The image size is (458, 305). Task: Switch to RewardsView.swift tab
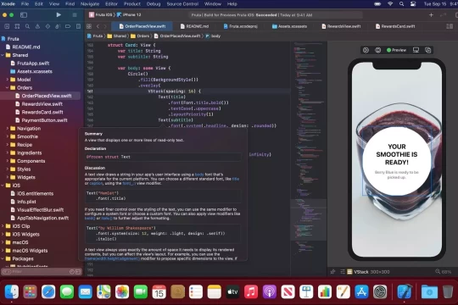click(x=341, y=26)
